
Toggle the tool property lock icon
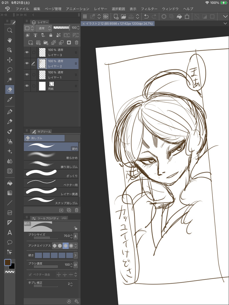tap(76, 228)
